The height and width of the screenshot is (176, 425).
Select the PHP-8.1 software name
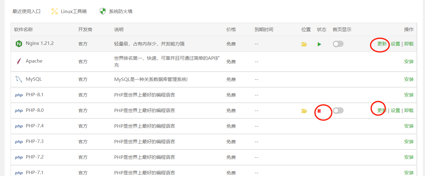pos(35,95)
